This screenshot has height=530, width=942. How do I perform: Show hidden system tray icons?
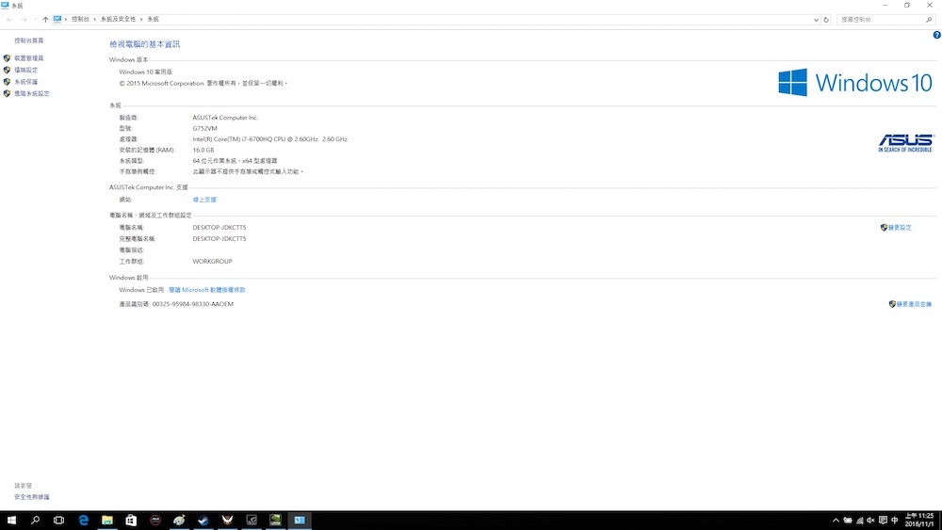[x=836, y=521]
